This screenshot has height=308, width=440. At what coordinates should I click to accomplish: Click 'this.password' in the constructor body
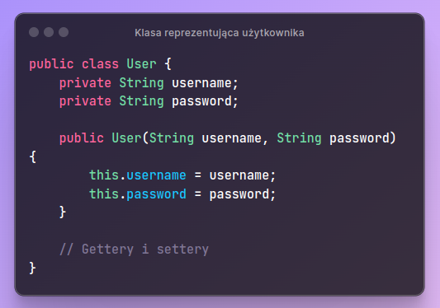tap(138, 194)
